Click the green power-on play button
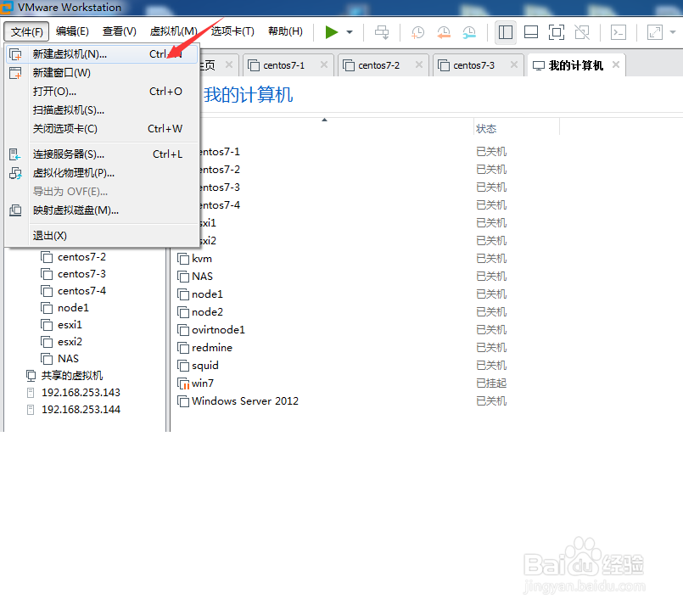 332,32
